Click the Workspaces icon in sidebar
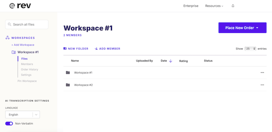This screenshot has height=132, width=272. (x=7, y=38)
